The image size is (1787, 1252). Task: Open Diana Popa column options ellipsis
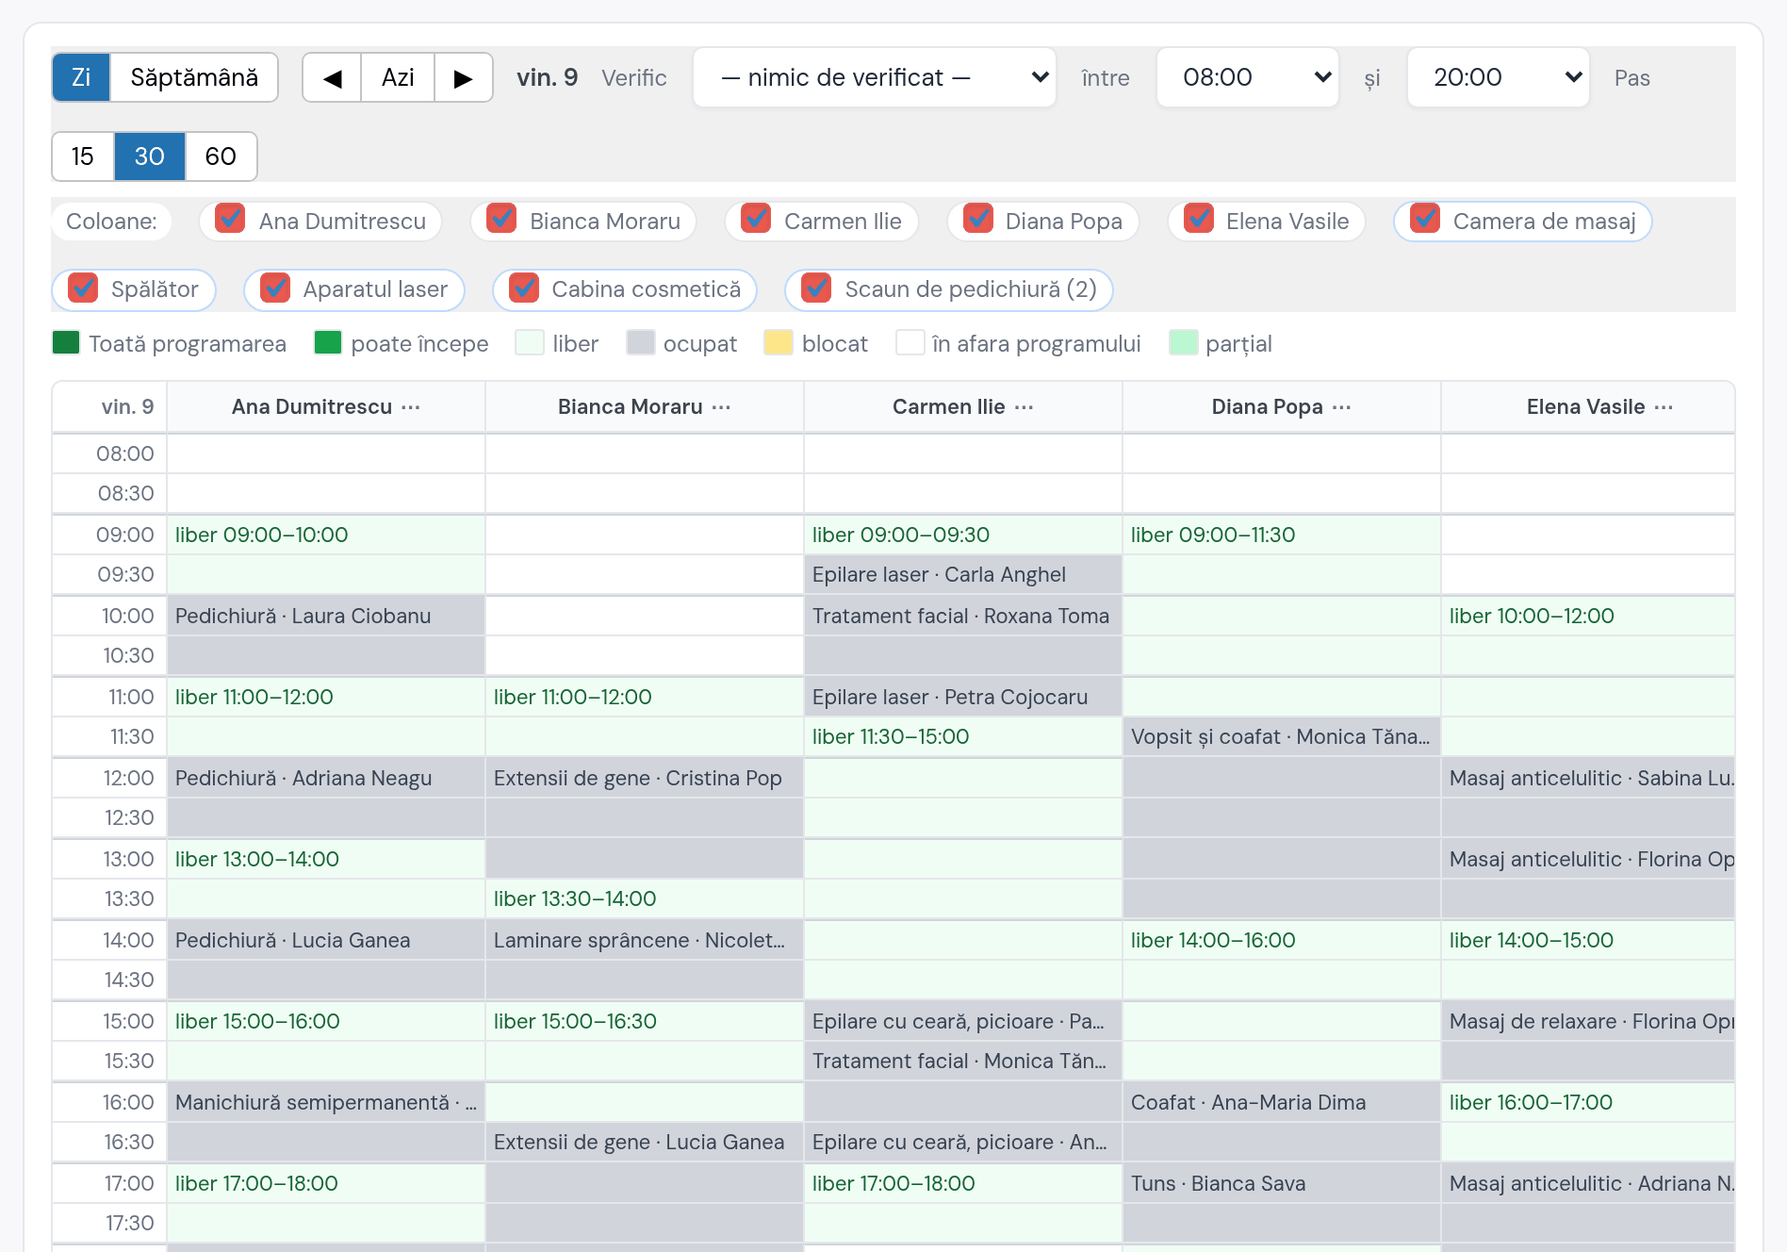pyautogui.click(x=1342, y=407)
